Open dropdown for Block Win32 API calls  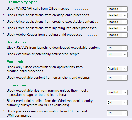(x=117, y=9)
